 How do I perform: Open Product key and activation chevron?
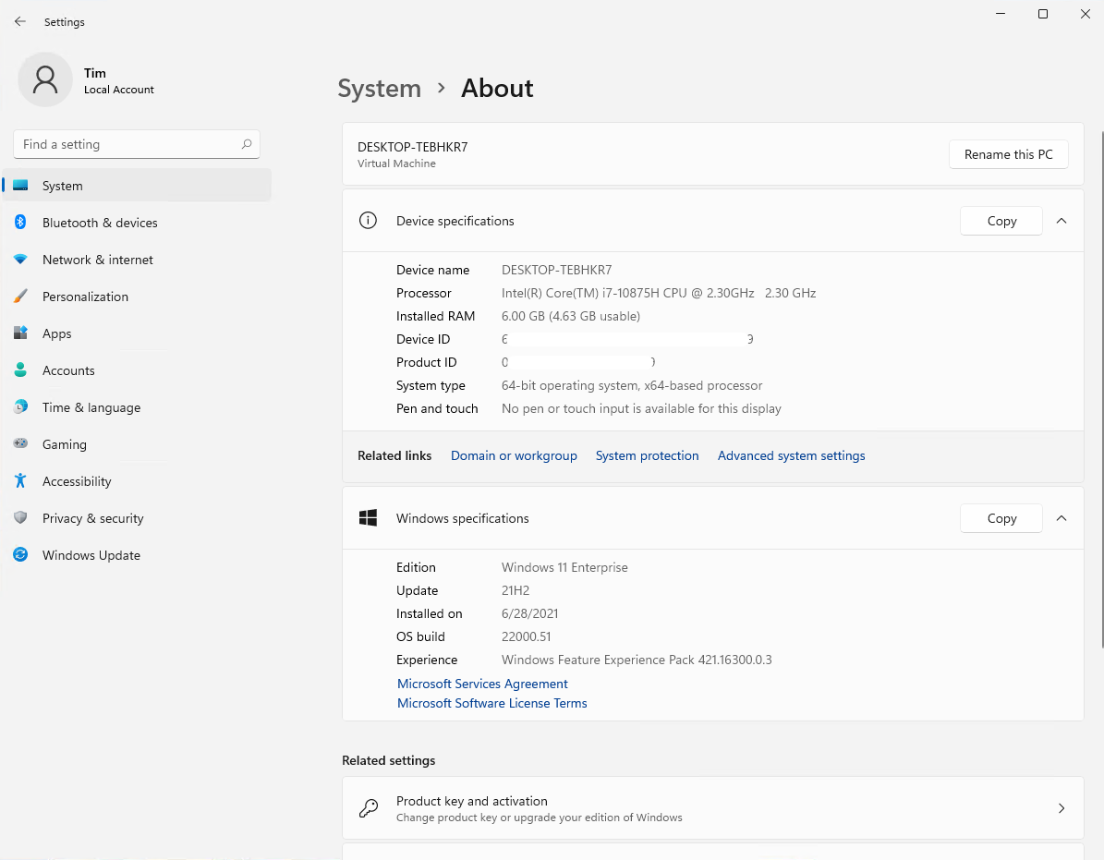point(1062,808)
